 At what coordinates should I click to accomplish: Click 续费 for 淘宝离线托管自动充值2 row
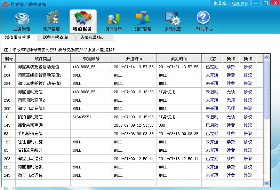(231, 75)
